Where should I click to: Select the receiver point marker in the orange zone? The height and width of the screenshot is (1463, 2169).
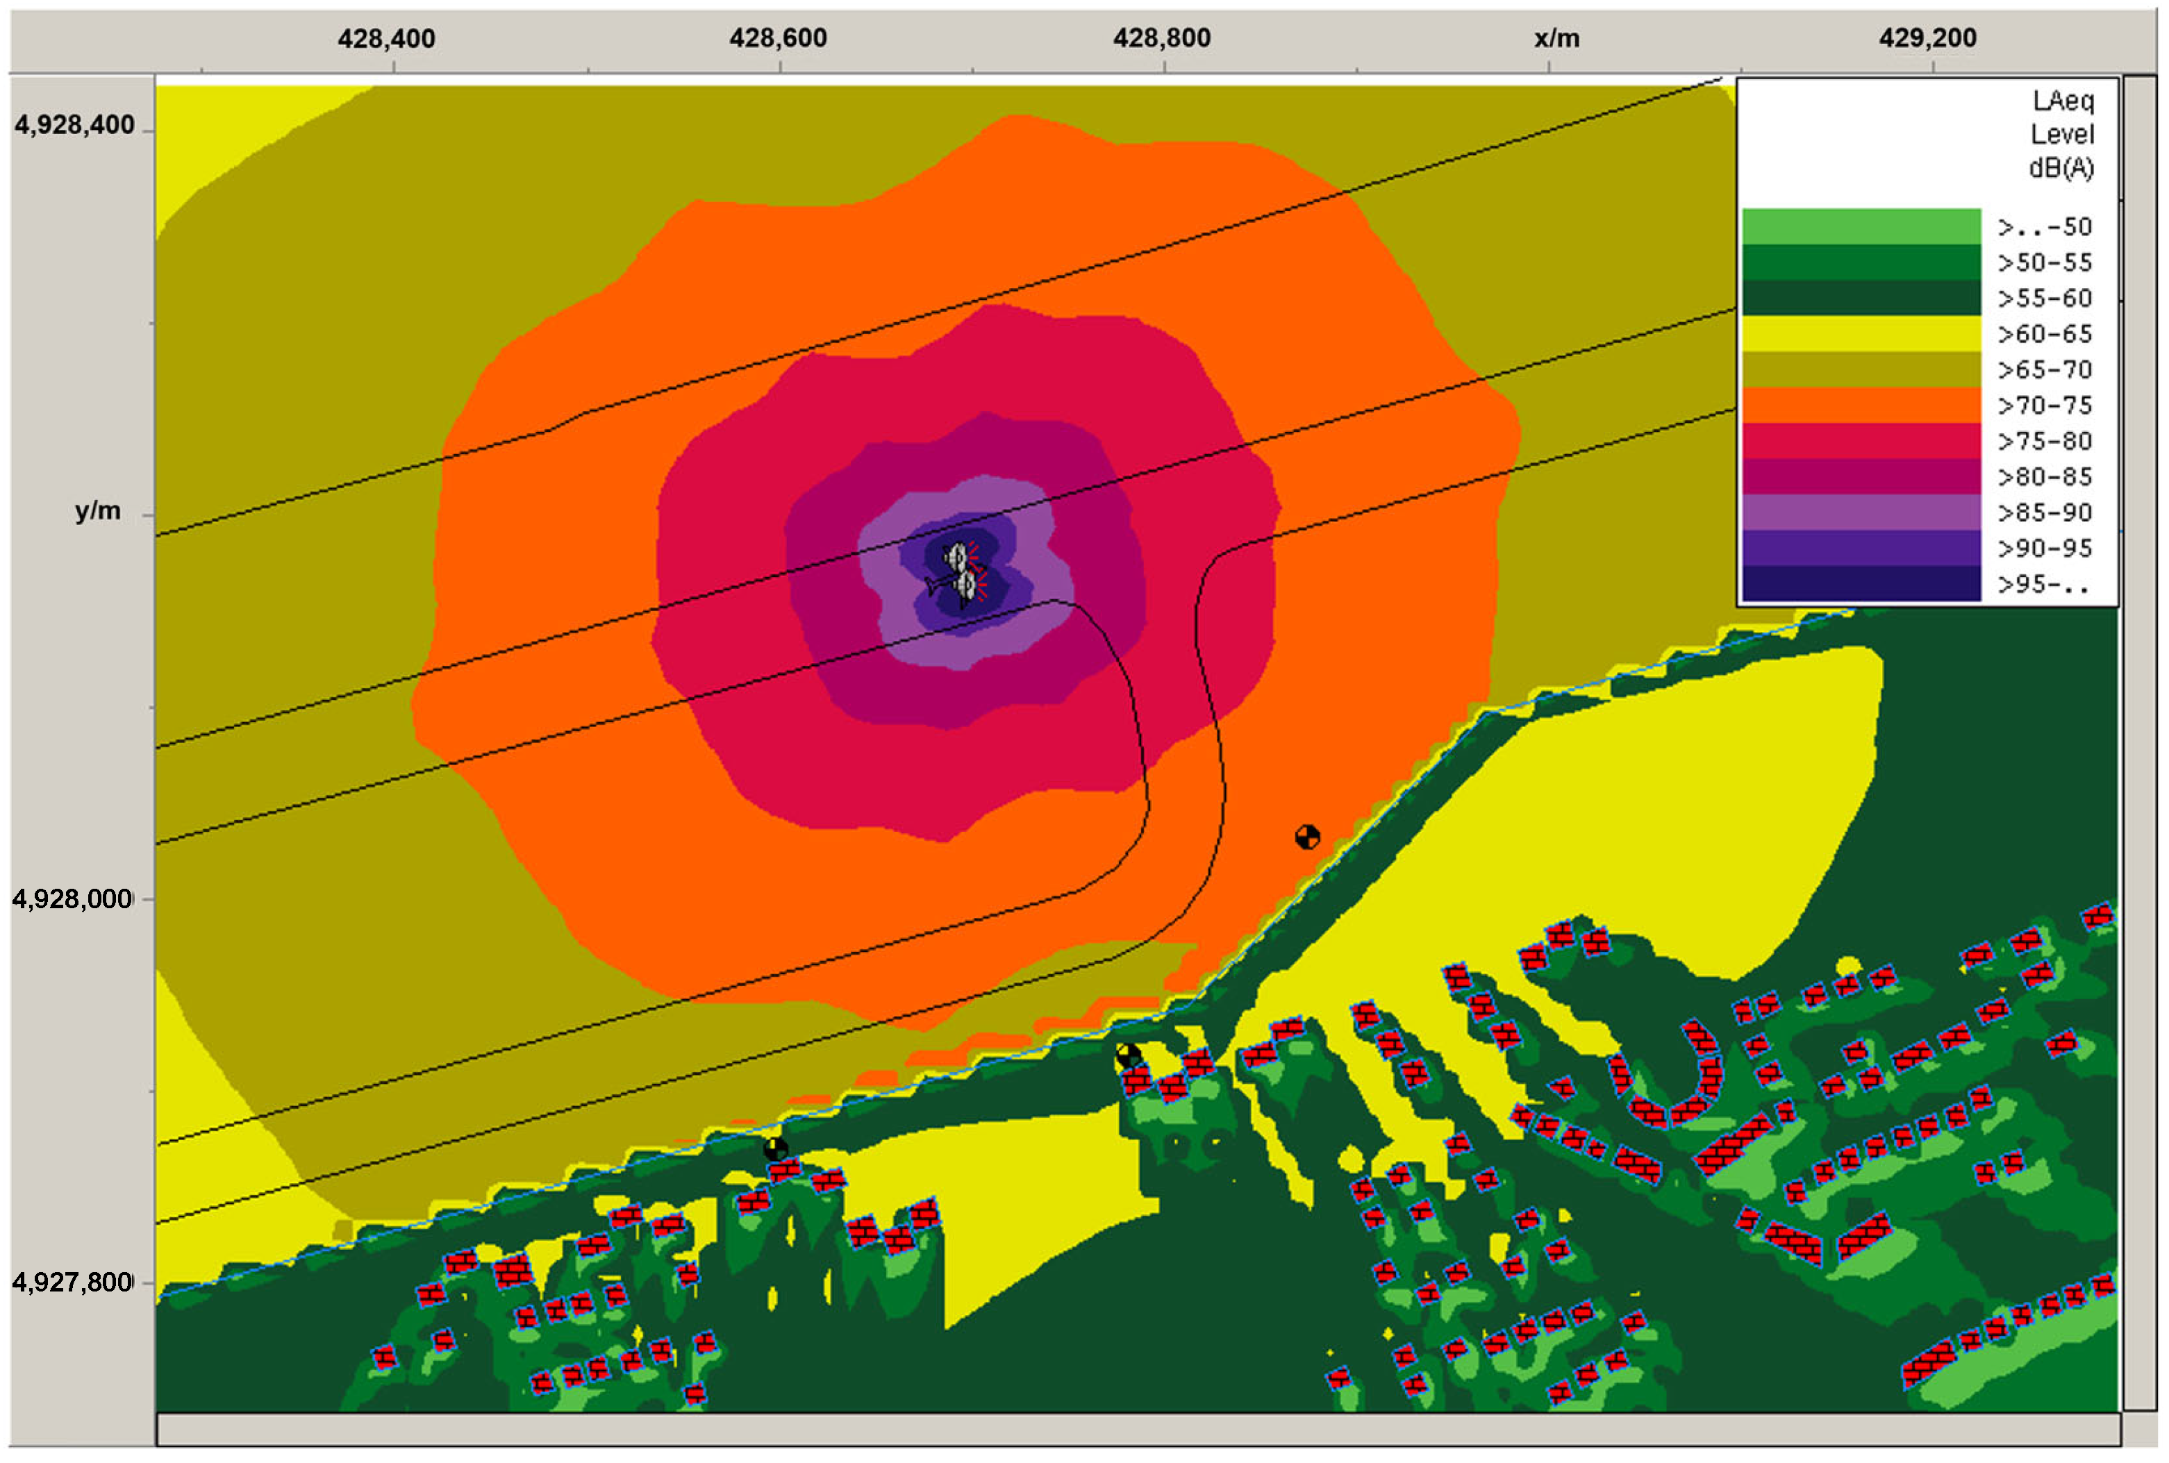point(1308,837)
